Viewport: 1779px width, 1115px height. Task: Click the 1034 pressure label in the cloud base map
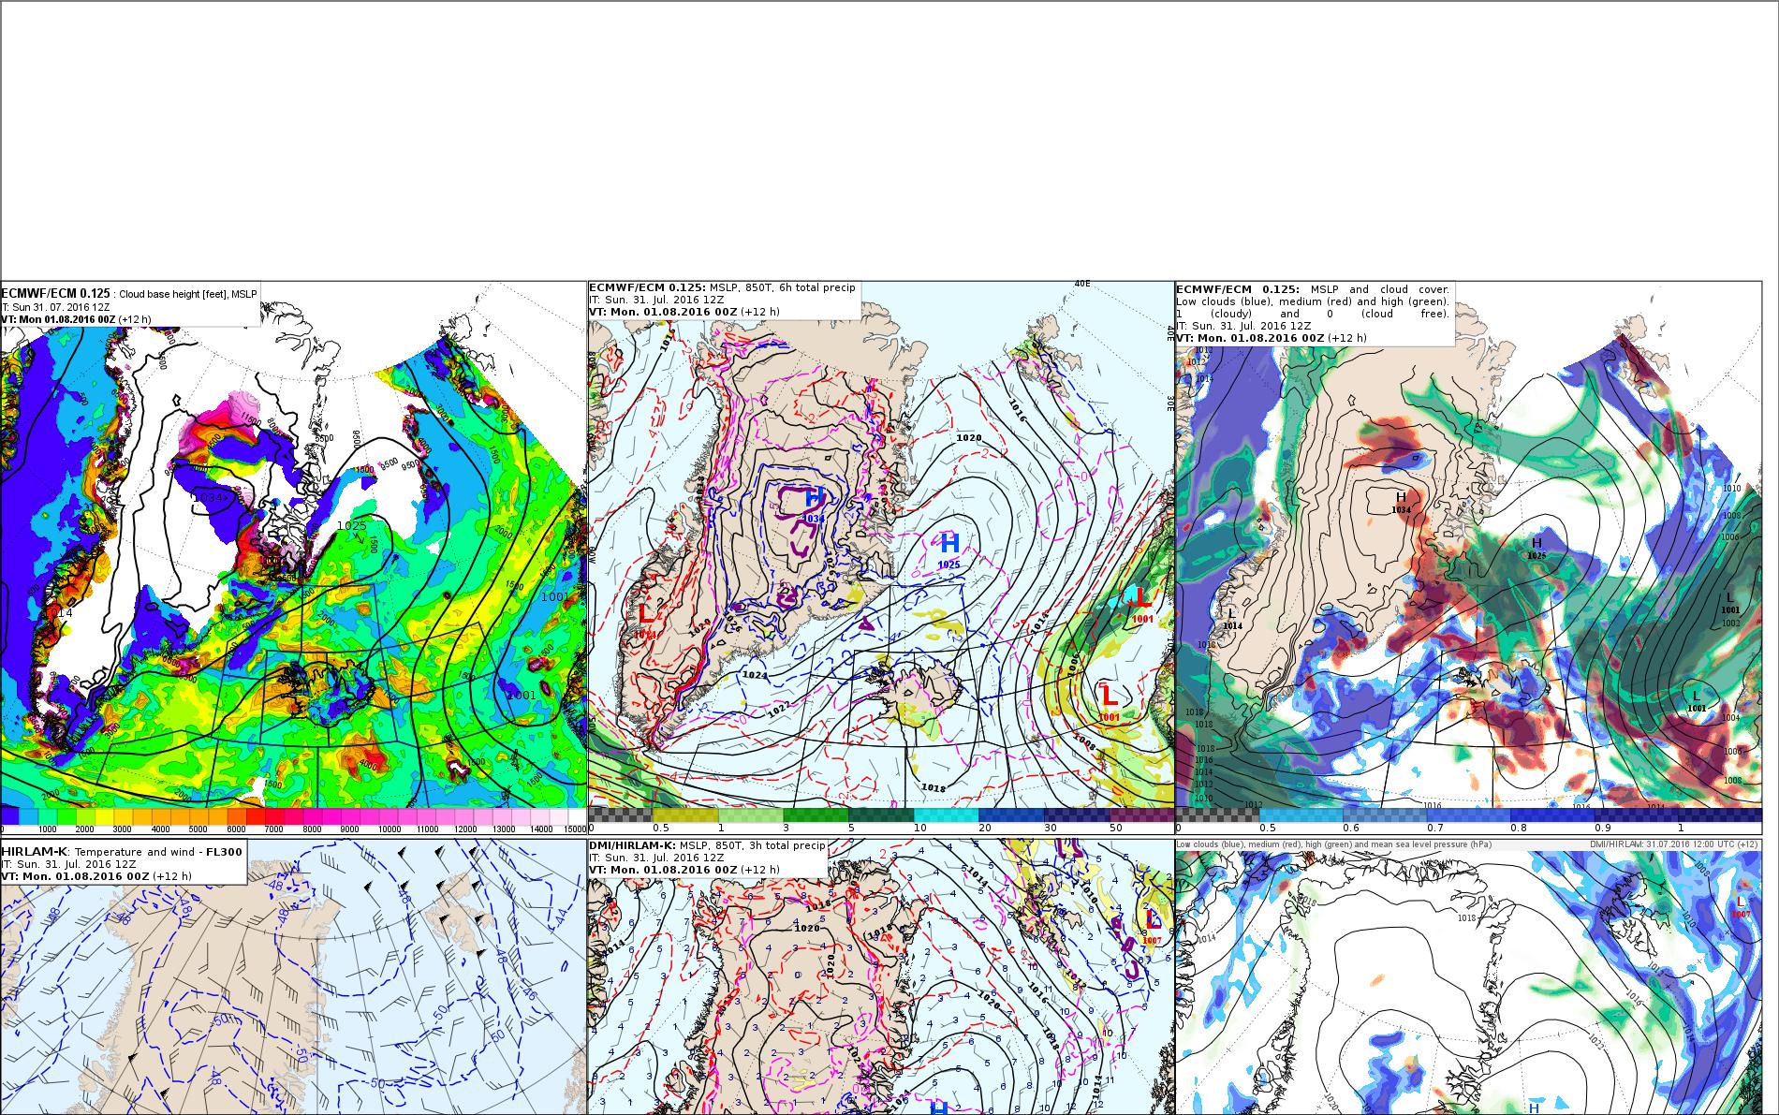point(207,497)
